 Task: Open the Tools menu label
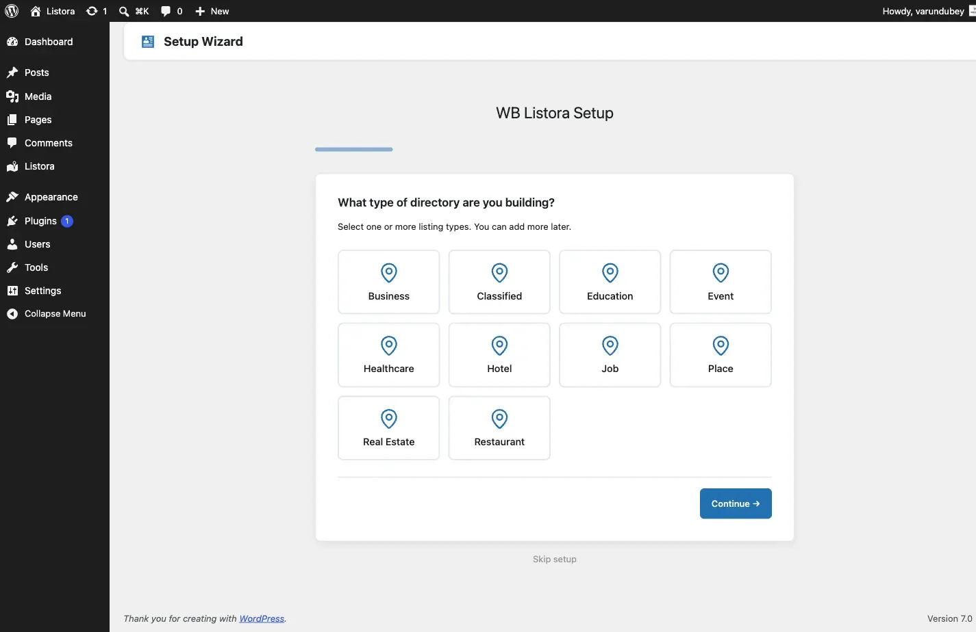pos(36,267)
